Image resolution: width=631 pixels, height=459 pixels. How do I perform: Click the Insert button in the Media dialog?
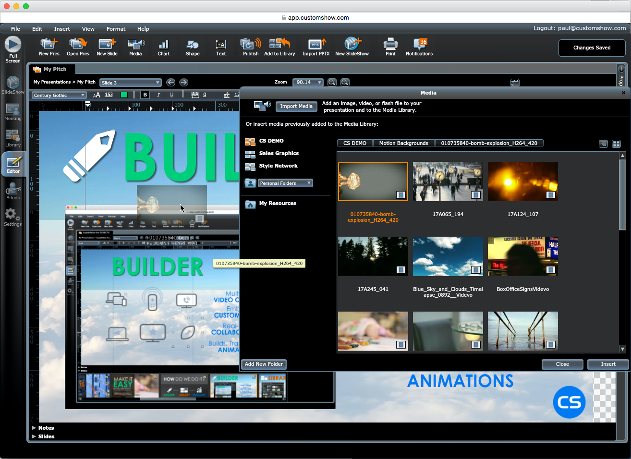click(608, 364)
